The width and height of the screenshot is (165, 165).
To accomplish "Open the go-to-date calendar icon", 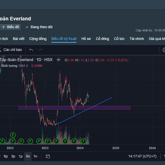I will coord(48,156).
